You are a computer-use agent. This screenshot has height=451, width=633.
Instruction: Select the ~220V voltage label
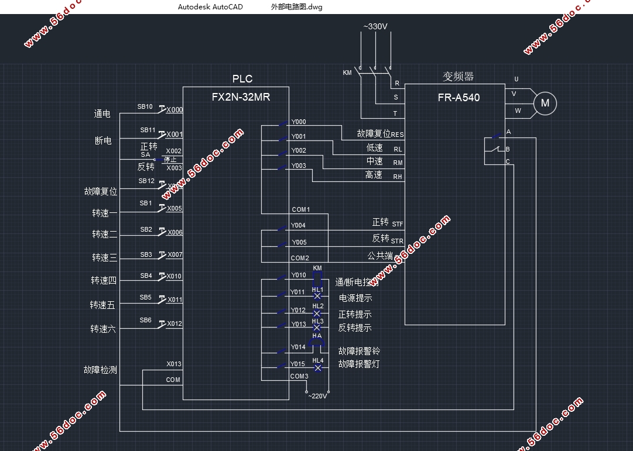click(318, 396)
